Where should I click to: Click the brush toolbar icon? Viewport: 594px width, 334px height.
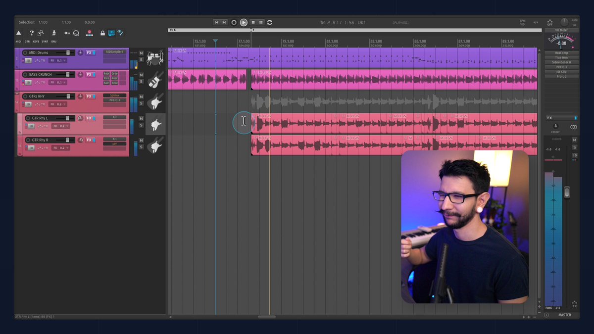click(x=53, y=33)
